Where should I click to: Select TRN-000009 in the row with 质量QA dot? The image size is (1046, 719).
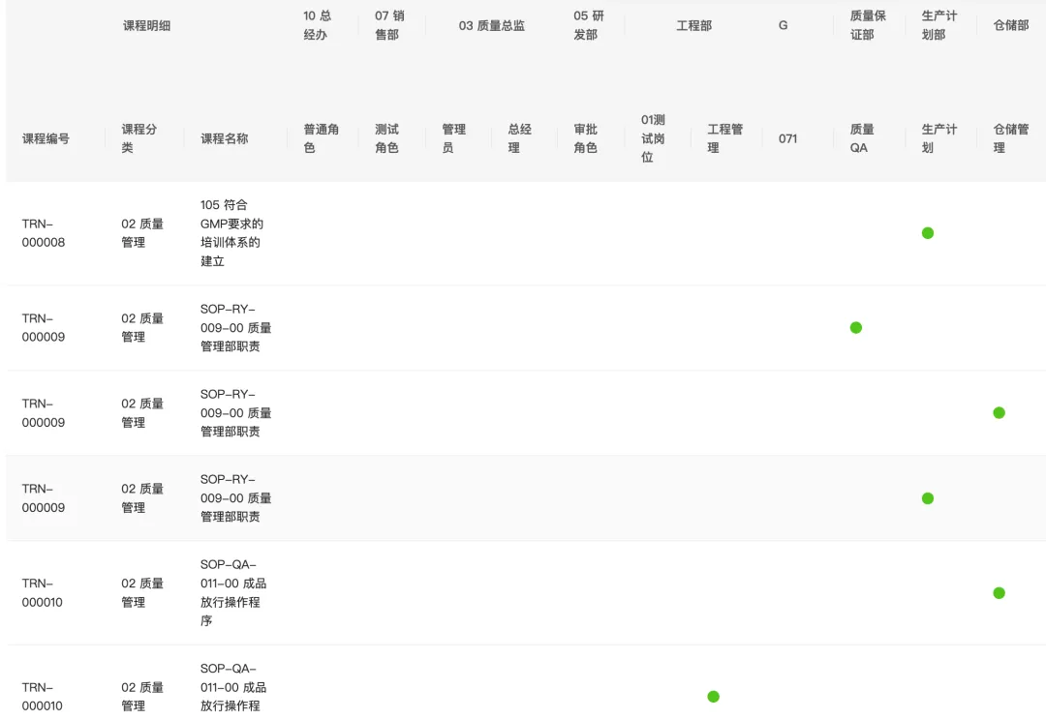tap(44, 328)
